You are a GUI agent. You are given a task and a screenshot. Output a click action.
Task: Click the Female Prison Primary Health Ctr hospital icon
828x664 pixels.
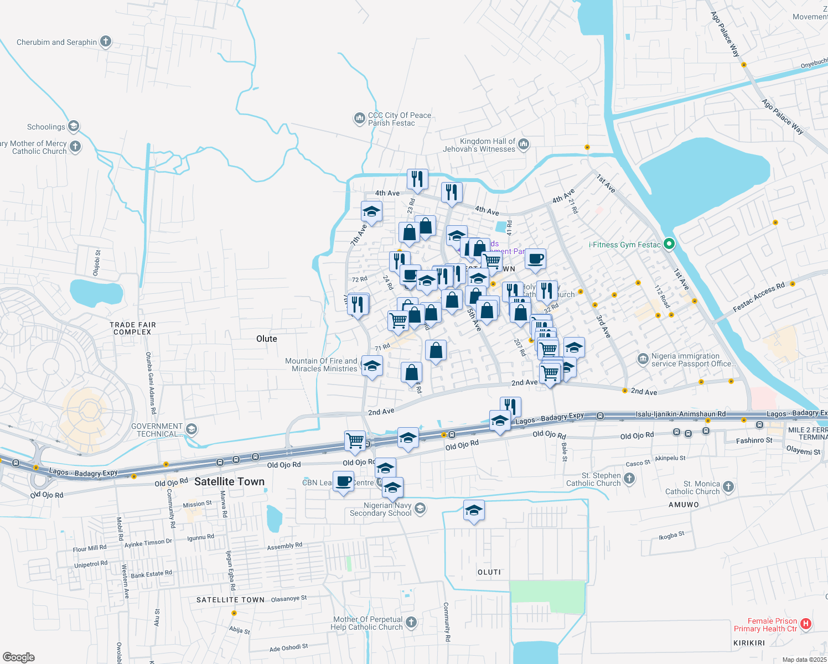(805, 624)
